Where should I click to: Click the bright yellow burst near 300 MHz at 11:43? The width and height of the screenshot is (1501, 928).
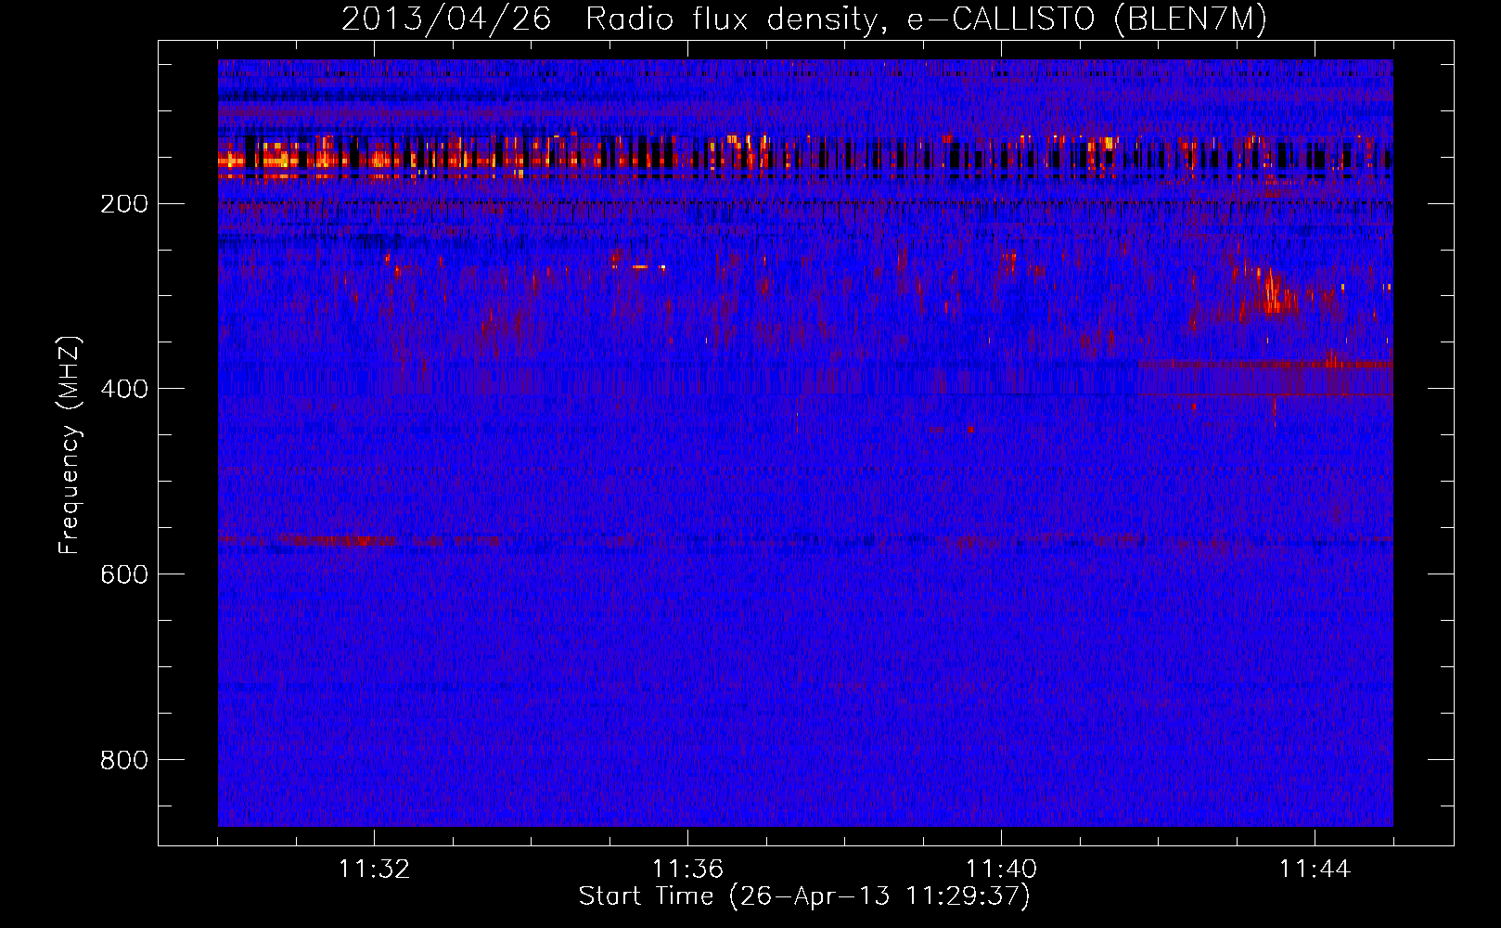pyautogui.click(x=1271, y=290)
